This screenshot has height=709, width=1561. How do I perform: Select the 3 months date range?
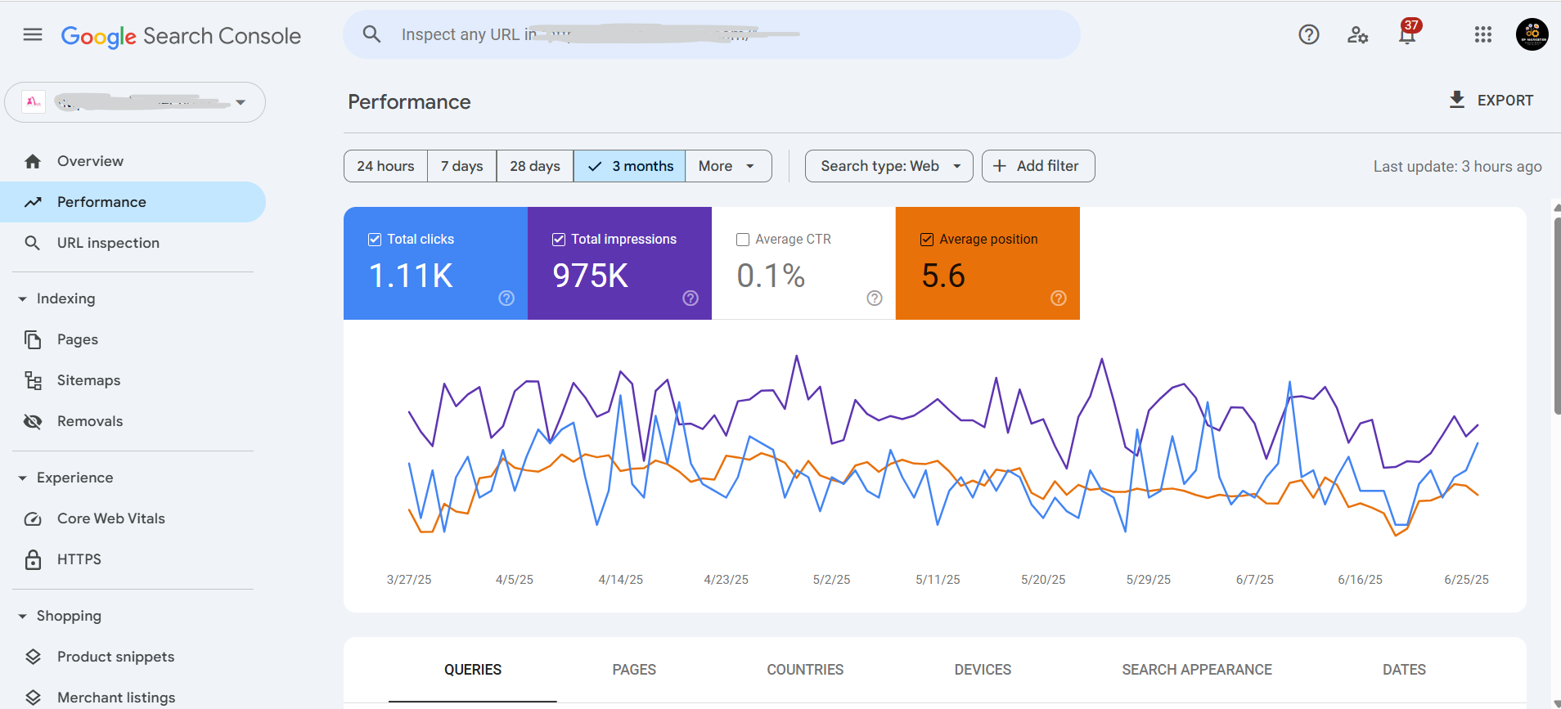pyautogui.click(x=630, y=166)
